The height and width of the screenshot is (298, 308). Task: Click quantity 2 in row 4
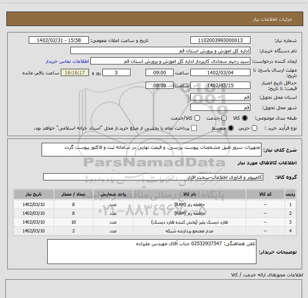point(74,231)
